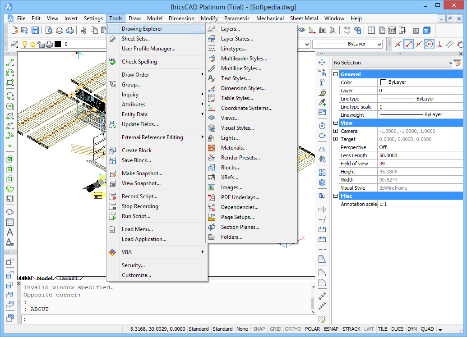The image size is (467, 337).
Task: Toggle GRID in the status bar
Action: [x=276, y=329]
